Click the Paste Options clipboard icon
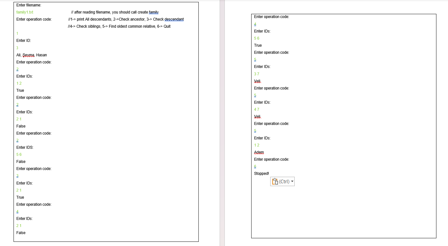The width and height of the screenshot is (448, 246). 275,181
